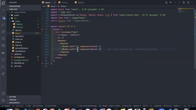Viewport: 196px width, 110px height.
Task: Click the LF end-of-line indicator
Action: tap(151, 106)
